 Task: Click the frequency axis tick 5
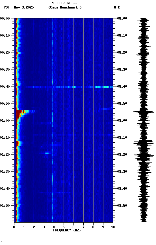click(64, 227)
